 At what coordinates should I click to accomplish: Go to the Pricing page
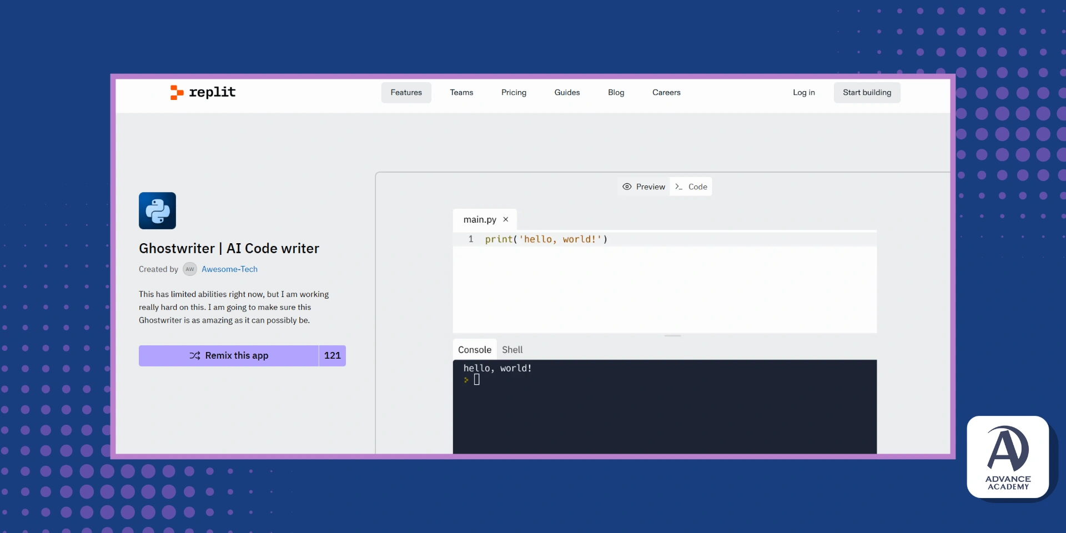[x=514, y=93]
